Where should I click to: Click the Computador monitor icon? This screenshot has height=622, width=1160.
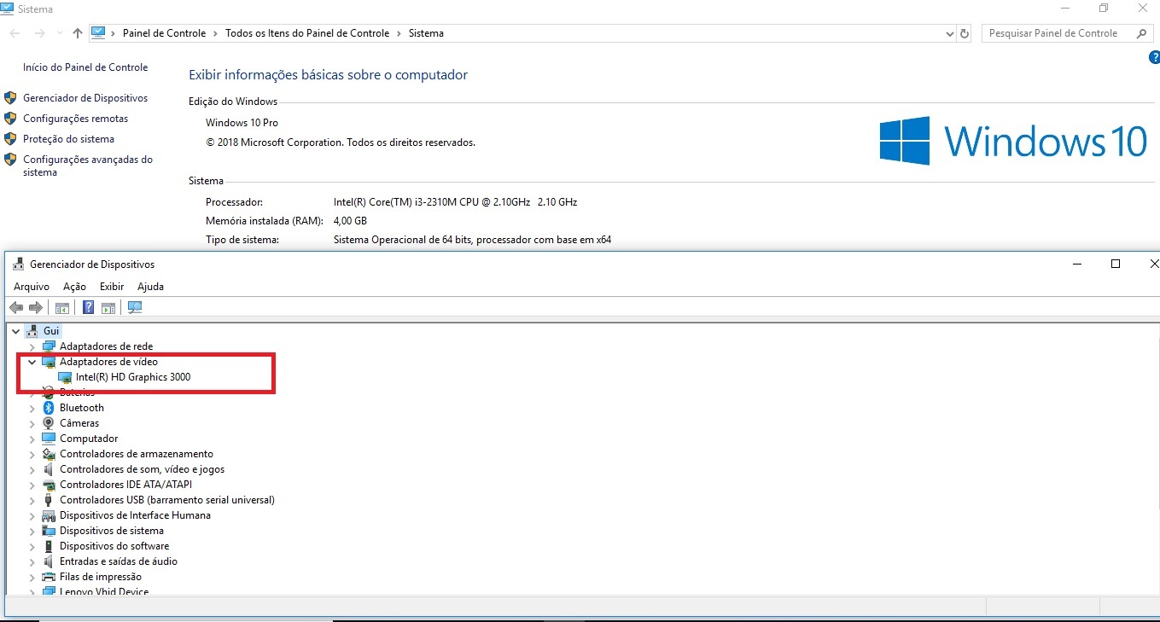pyautogui.click(x=49, y=439)
